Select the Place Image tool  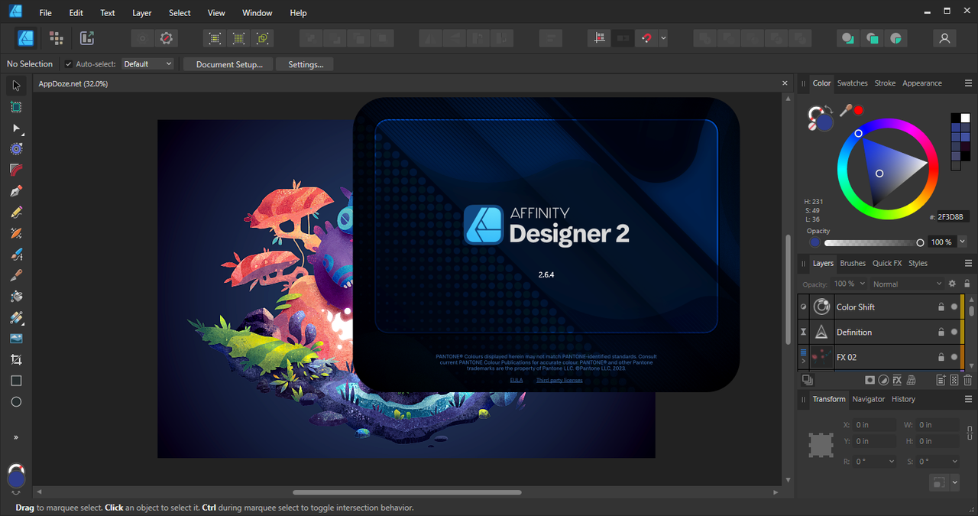(16, 339)
